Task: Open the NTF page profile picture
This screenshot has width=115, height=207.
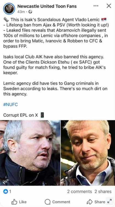Action: (9, 9)
